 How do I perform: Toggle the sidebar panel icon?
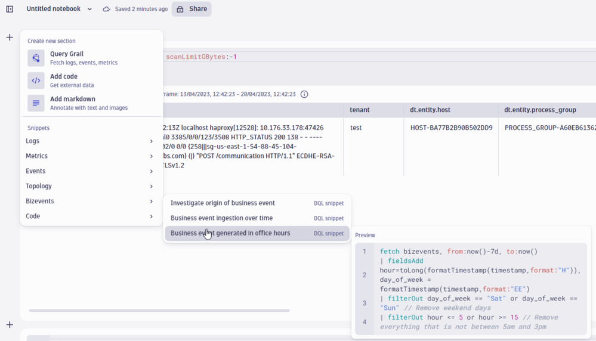(x=10, y=9)
